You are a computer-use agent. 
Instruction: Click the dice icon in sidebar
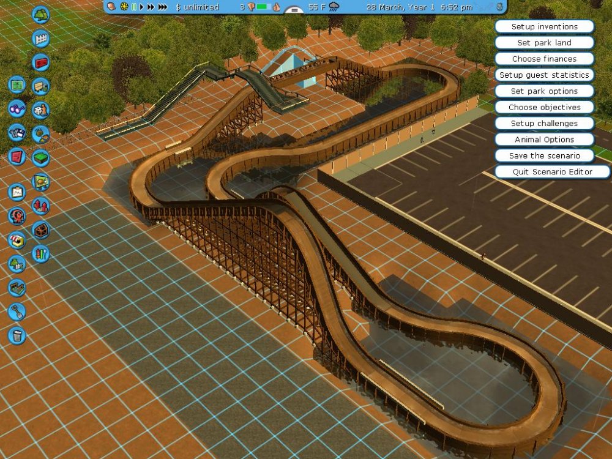[x=40, y=110]
